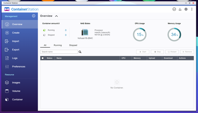Click the Overview gauge icon in sidebar
198x113 pixels.
[7, 24]
